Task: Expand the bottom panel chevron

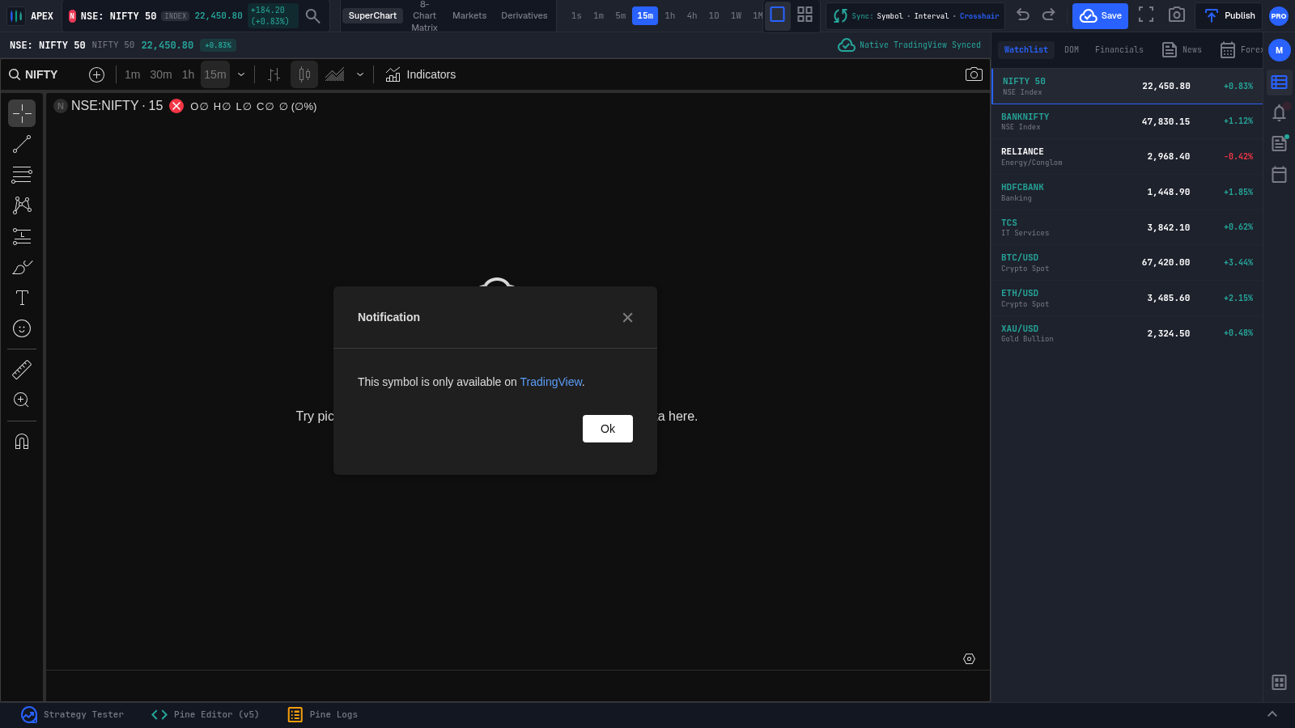Action: coord(1272,714)
